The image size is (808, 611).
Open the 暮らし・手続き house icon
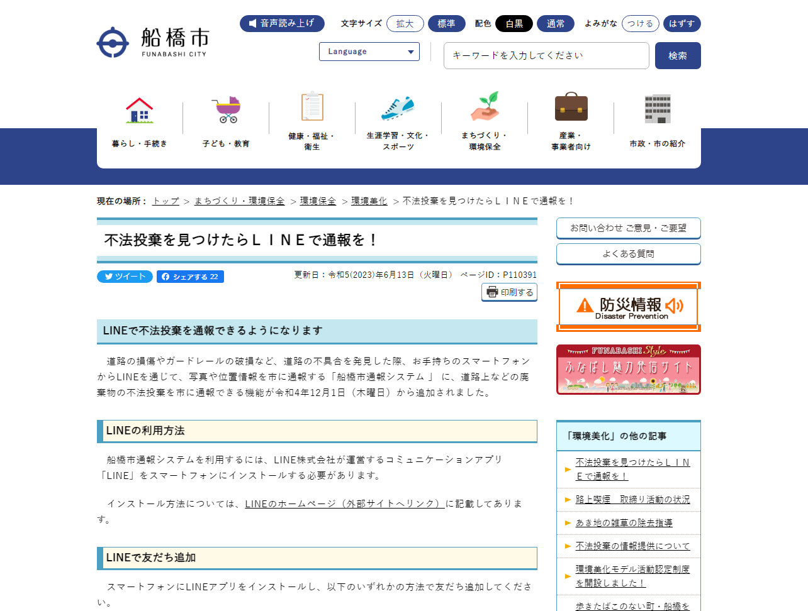click(x=140, y=111)
